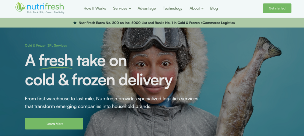Expand the Services dropdown chevron

coord(130,9)
